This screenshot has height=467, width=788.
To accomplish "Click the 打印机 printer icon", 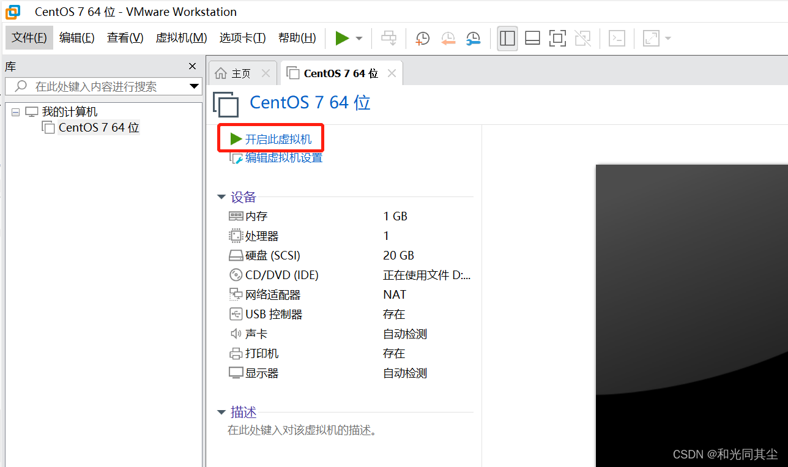I will tap(236, 353).
